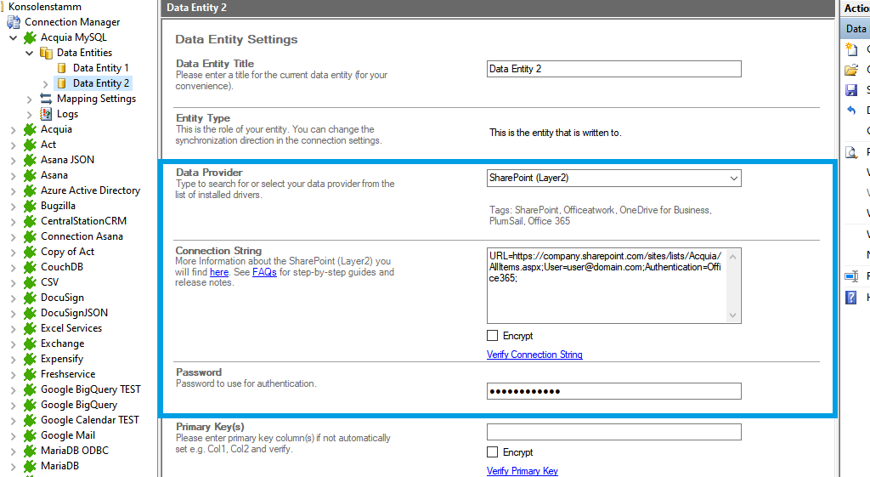Select Google BigQuery TEST in tree

(x=90, y=389)
